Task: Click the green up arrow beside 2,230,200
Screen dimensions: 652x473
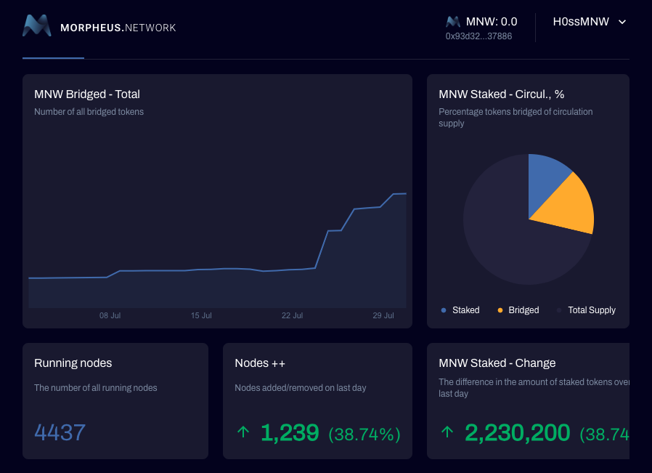Action: pos(447,432)
